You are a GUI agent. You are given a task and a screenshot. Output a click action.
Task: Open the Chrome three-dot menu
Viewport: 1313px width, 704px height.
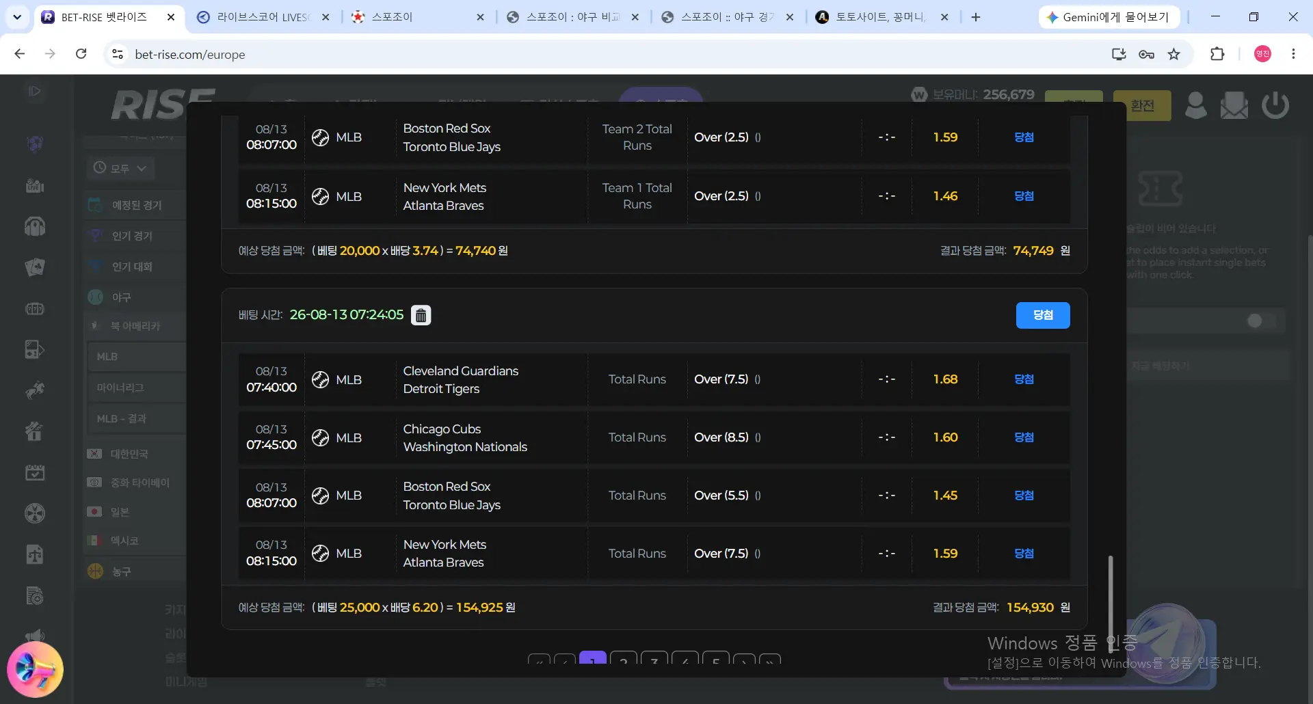pyautogui.click(x=1293, y=54)
